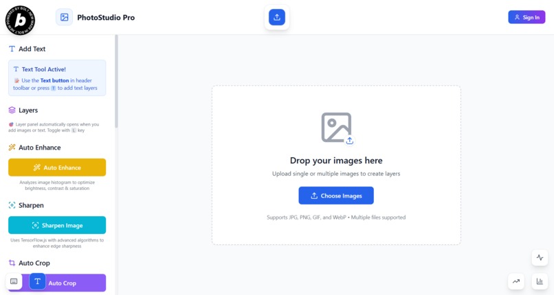Click the Bolt 'b' logo badge

20,21
